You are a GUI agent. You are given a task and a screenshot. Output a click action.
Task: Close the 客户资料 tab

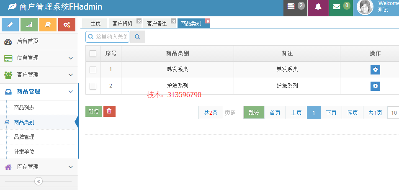point(139,21)
